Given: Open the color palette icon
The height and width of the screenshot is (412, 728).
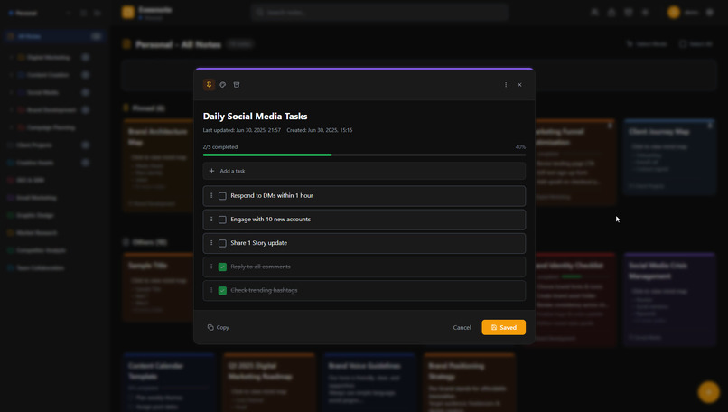Looking at the screenshot, I should [223, 85].
